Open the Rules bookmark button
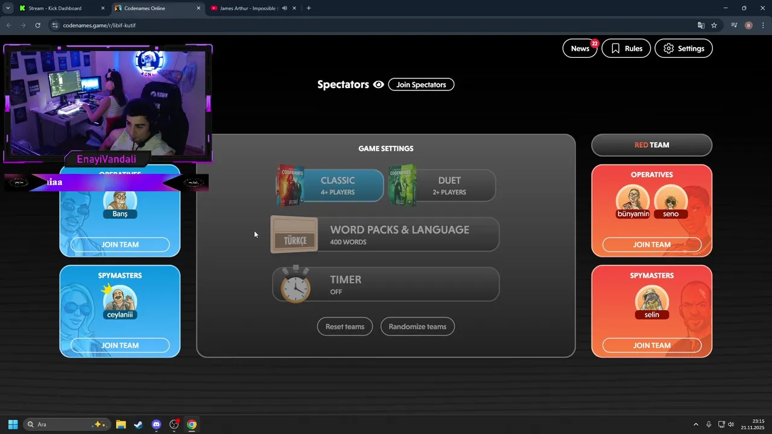This screenshot has height=434, width=772. (626, 48)
